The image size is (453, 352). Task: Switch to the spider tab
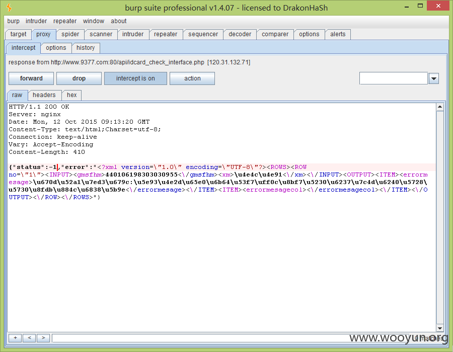(70, 34)
